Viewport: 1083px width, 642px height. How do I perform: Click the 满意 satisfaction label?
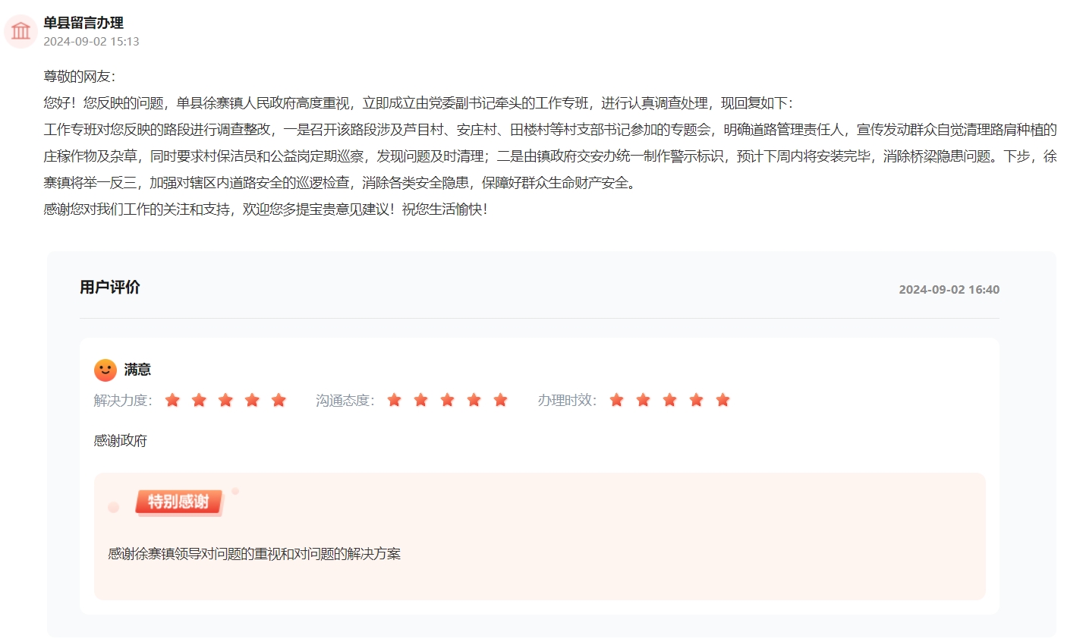coord(137,370)
